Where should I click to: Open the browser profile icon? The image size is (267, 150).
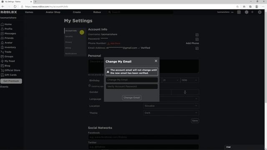point(257,7)
